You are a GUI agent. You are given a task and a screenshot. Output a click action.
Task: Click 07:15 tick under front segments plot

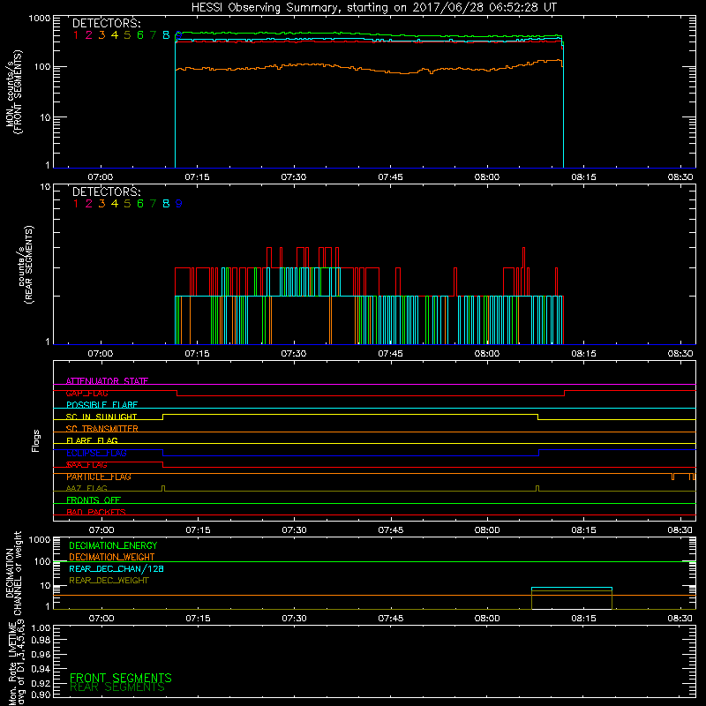pos(197,177)
